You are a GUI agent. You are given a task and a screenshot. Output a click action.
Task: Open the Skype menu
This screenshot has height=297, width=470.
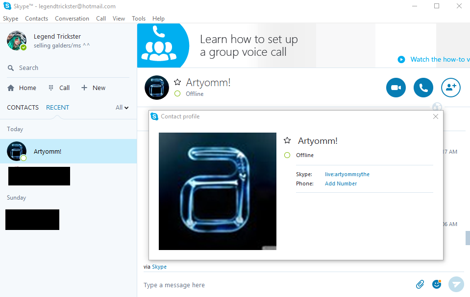point(10,19)
